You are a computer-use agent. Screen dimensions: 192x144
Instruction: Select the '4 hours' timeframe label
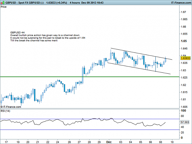click(75, 3)
